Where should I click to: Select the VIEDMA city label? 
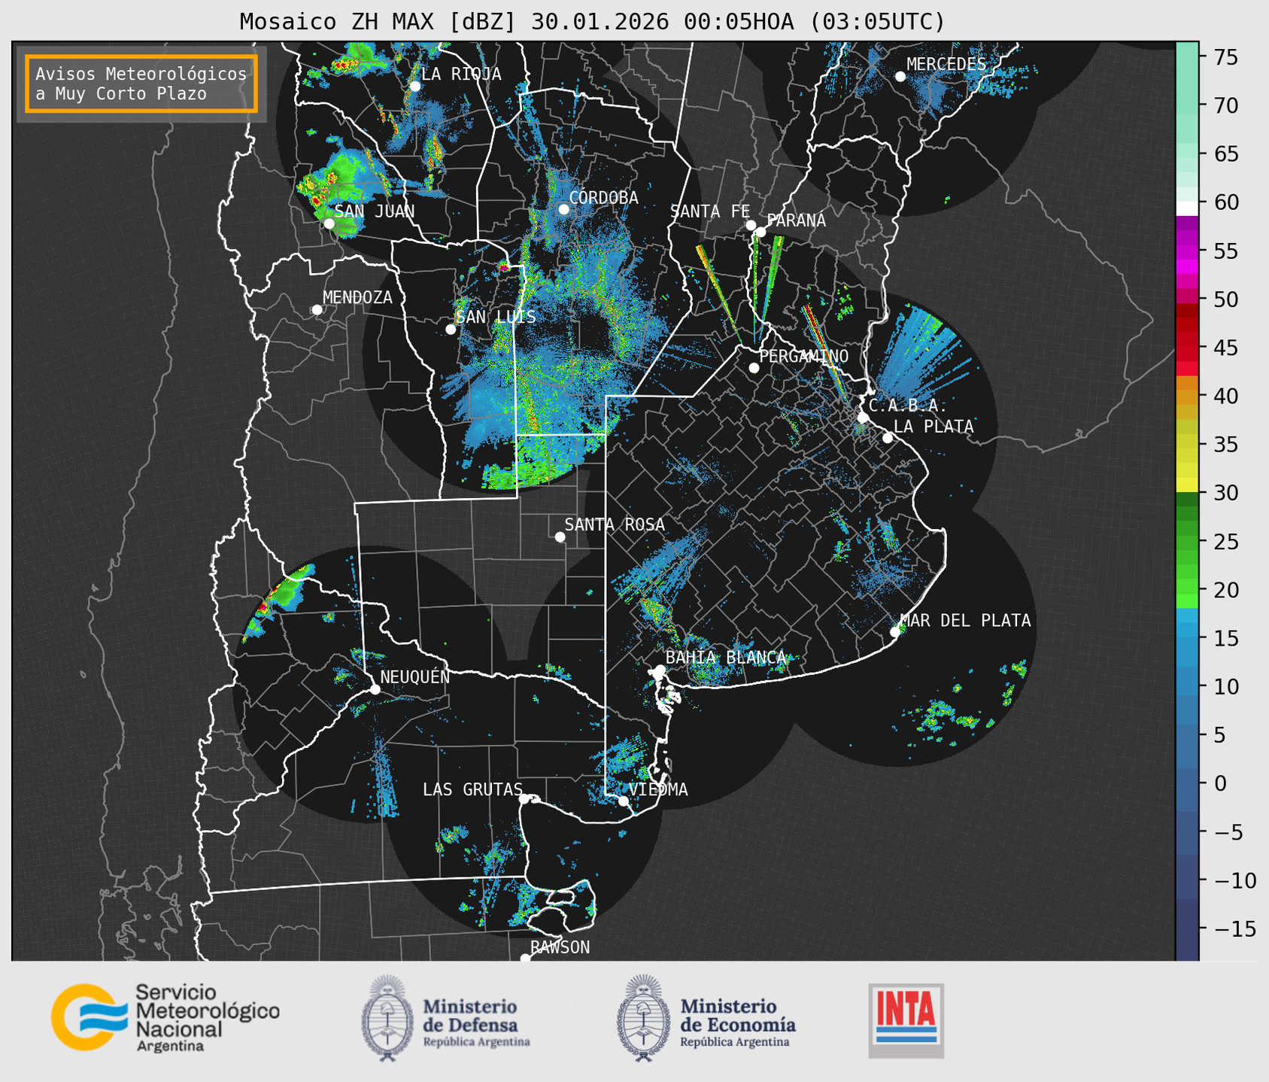(x=658, y=789)
